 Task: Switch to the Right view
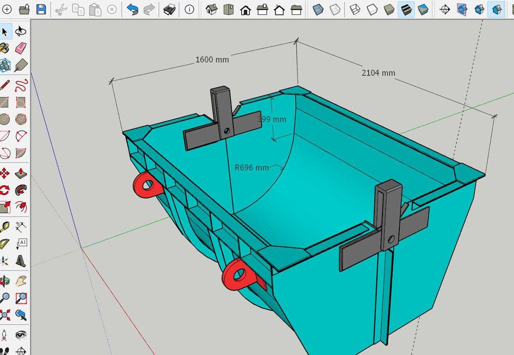[x=262, y=9]
